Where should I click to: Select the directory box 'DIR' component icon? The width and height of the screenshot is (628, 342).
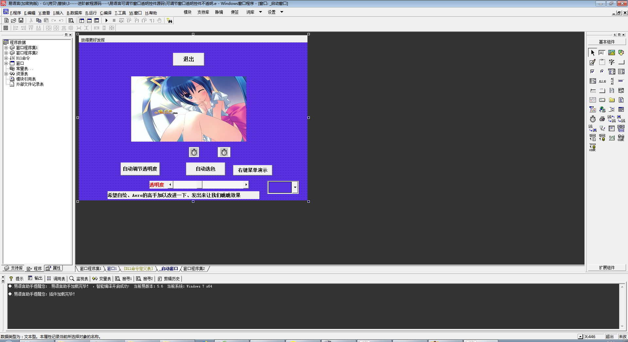(612, 100)
